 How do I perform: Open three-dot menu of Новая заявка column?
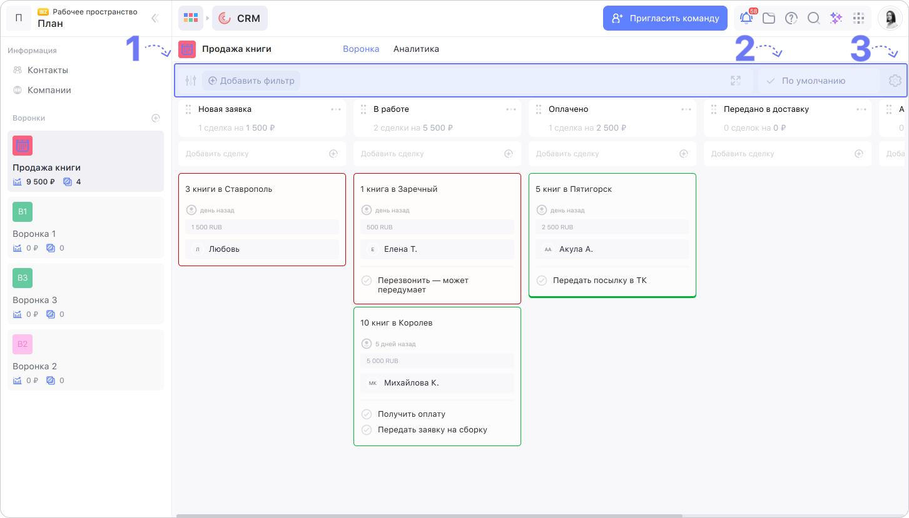(336, 109)
